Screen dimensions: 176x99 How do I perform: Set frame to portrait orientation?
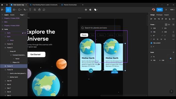166,24
